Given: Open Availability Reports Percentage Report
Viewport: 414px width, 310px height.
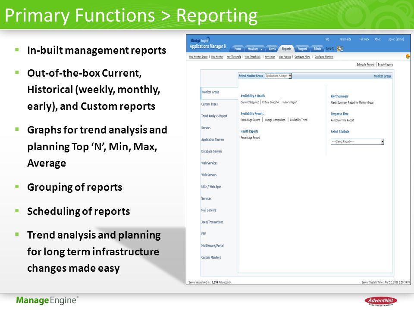Looking at the screenshot, I should point(250,120).
